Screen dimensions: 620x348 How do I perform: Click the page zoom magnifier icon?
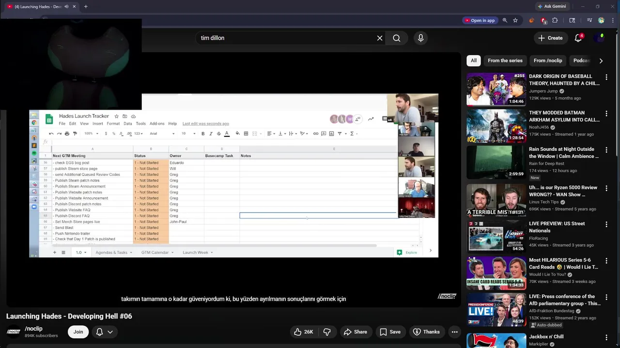pyautogui.click(x=505, y=20)
